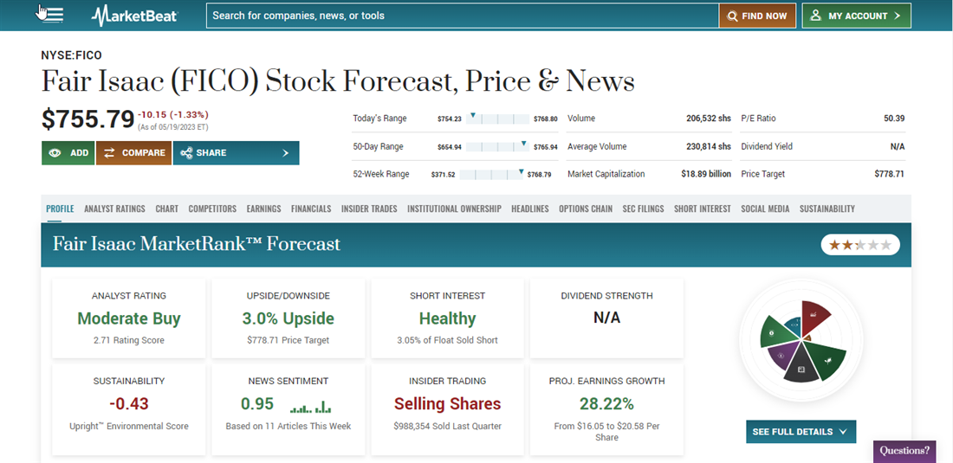Select the small teal pie segment
The height and width of the screenshot is (463, 953).
point(793,325)
